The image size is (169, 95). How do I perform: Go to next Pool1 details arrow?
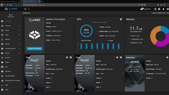pos(73,74)
